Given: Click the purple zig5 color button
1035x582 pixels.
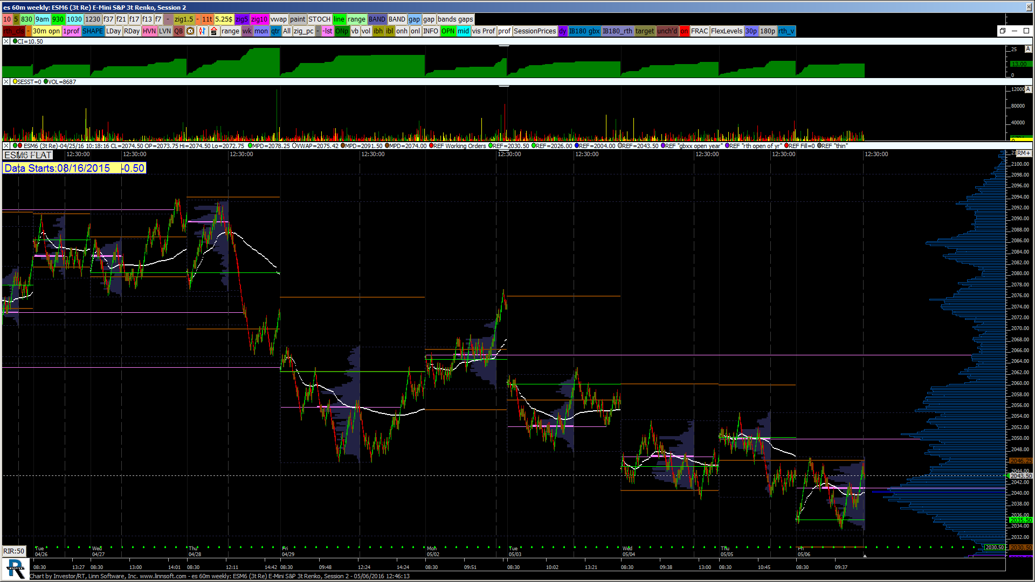Looking at the screenshot, I should 241,19.
